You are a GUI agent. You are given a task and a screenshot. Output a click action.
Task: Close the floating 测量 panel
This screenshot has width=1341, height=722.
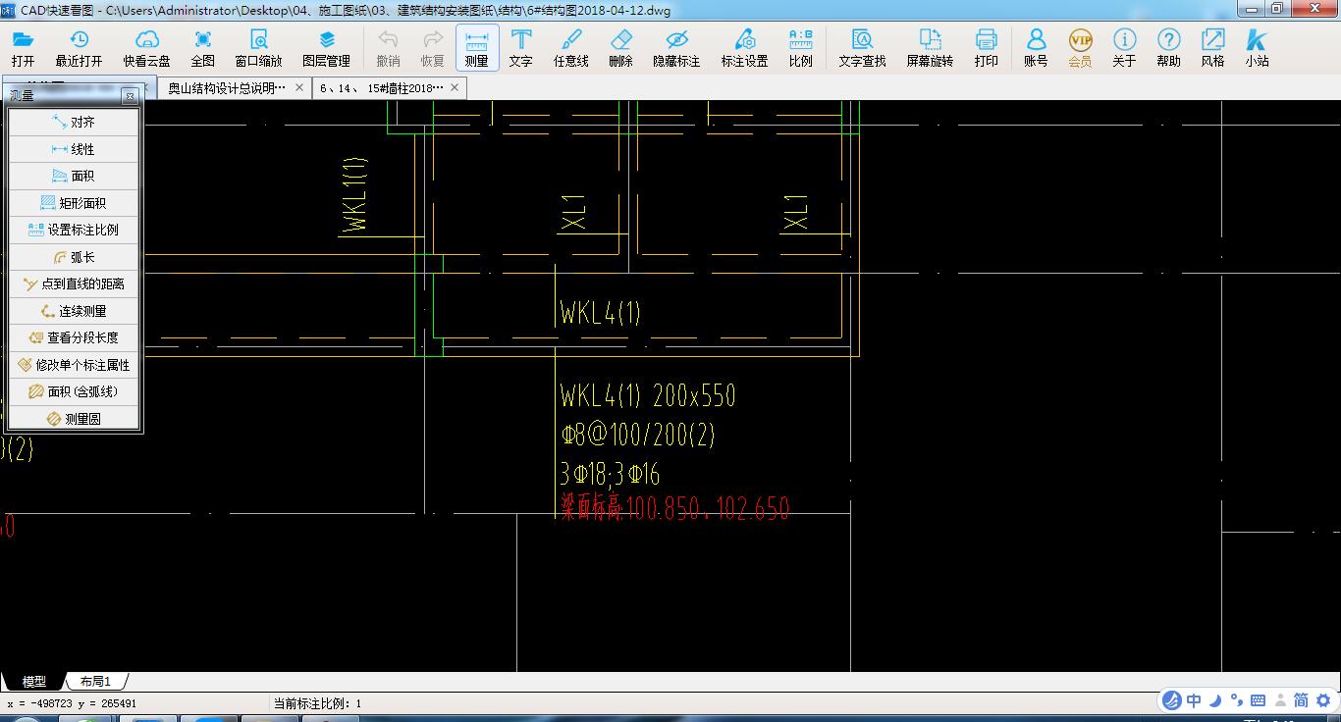coord(130,96)
